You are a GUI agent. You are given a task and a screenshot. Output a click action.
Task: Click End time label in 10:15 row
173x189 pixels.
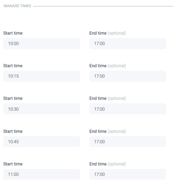click(x=98, y=66)
